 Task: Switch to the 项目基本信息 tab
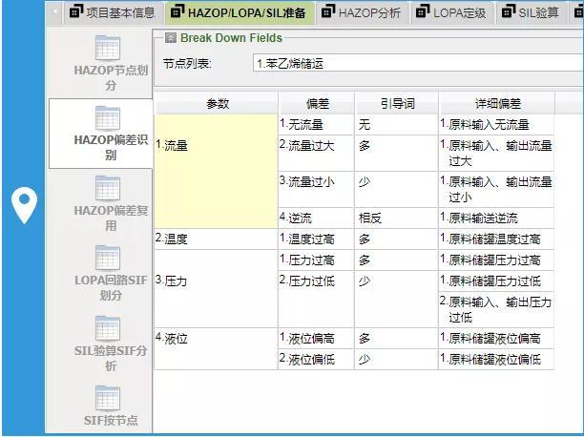[x=113, y=12]
